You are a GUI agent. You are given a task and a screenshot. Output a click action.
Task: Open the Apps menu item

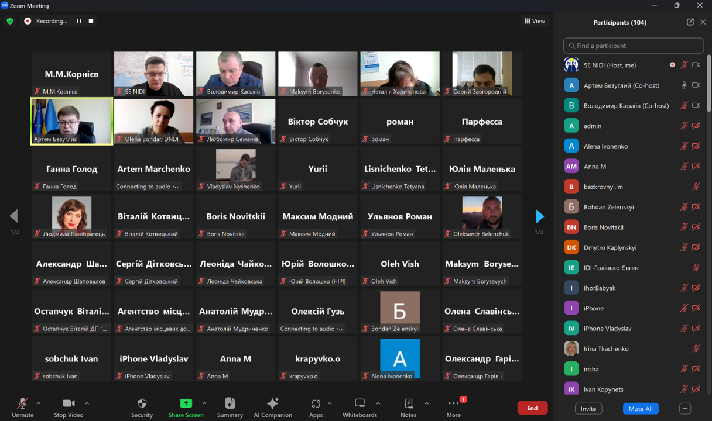tap(316, 403)
